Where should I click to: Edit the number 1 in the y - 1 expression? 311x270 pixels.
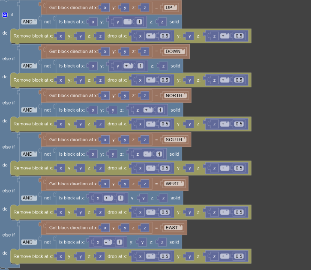(x=139, y=22)
